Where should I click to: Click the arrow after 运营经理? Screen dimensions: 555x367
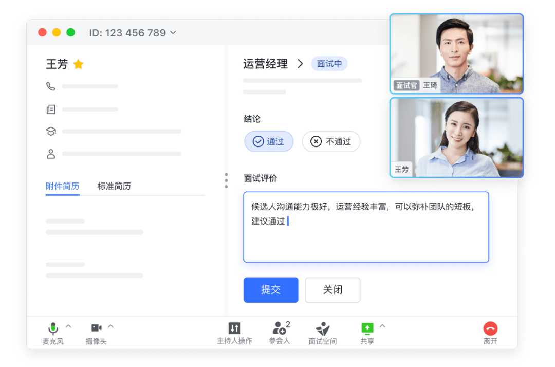coord(300,64)
